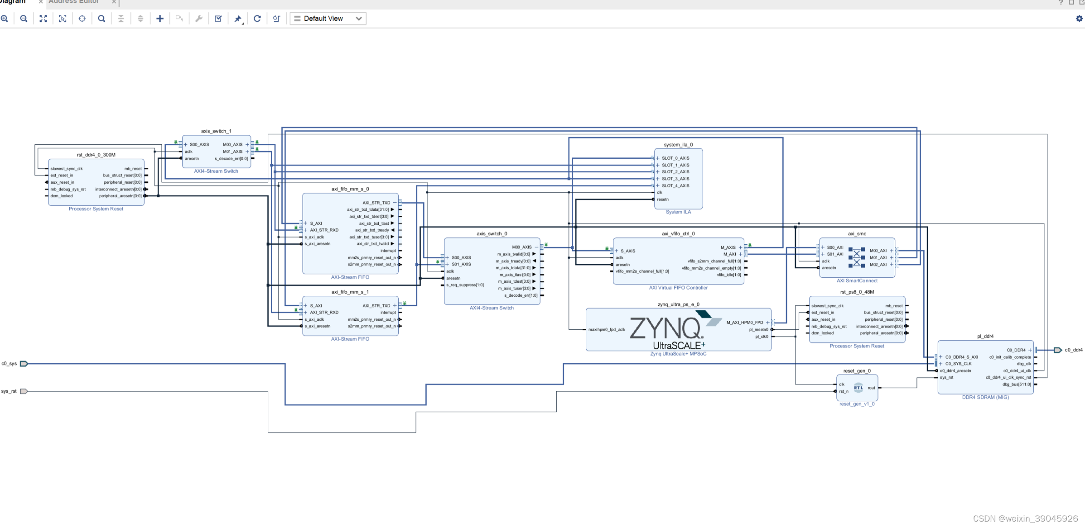Expand the S00_AXIS port on axis_switch_1
Image resolution: width=1085 pixels, height=527 pixels.
(x=186, y=145)
